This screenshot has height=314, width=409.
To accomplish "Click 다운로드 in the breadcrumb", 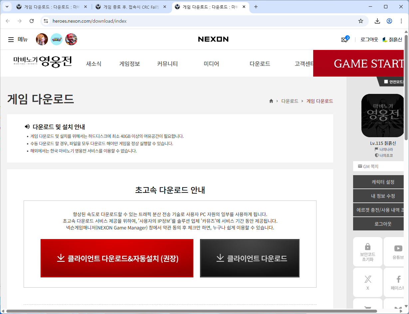I will point(290,101).
